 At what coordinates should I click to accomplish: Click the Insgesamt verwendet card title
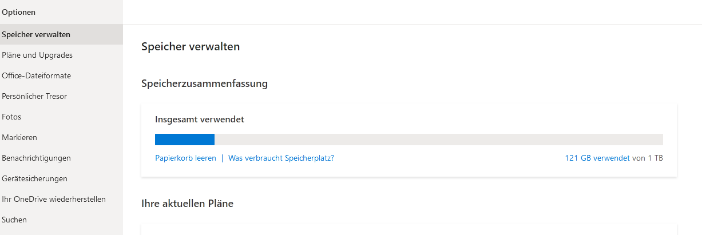pos(200,120)
